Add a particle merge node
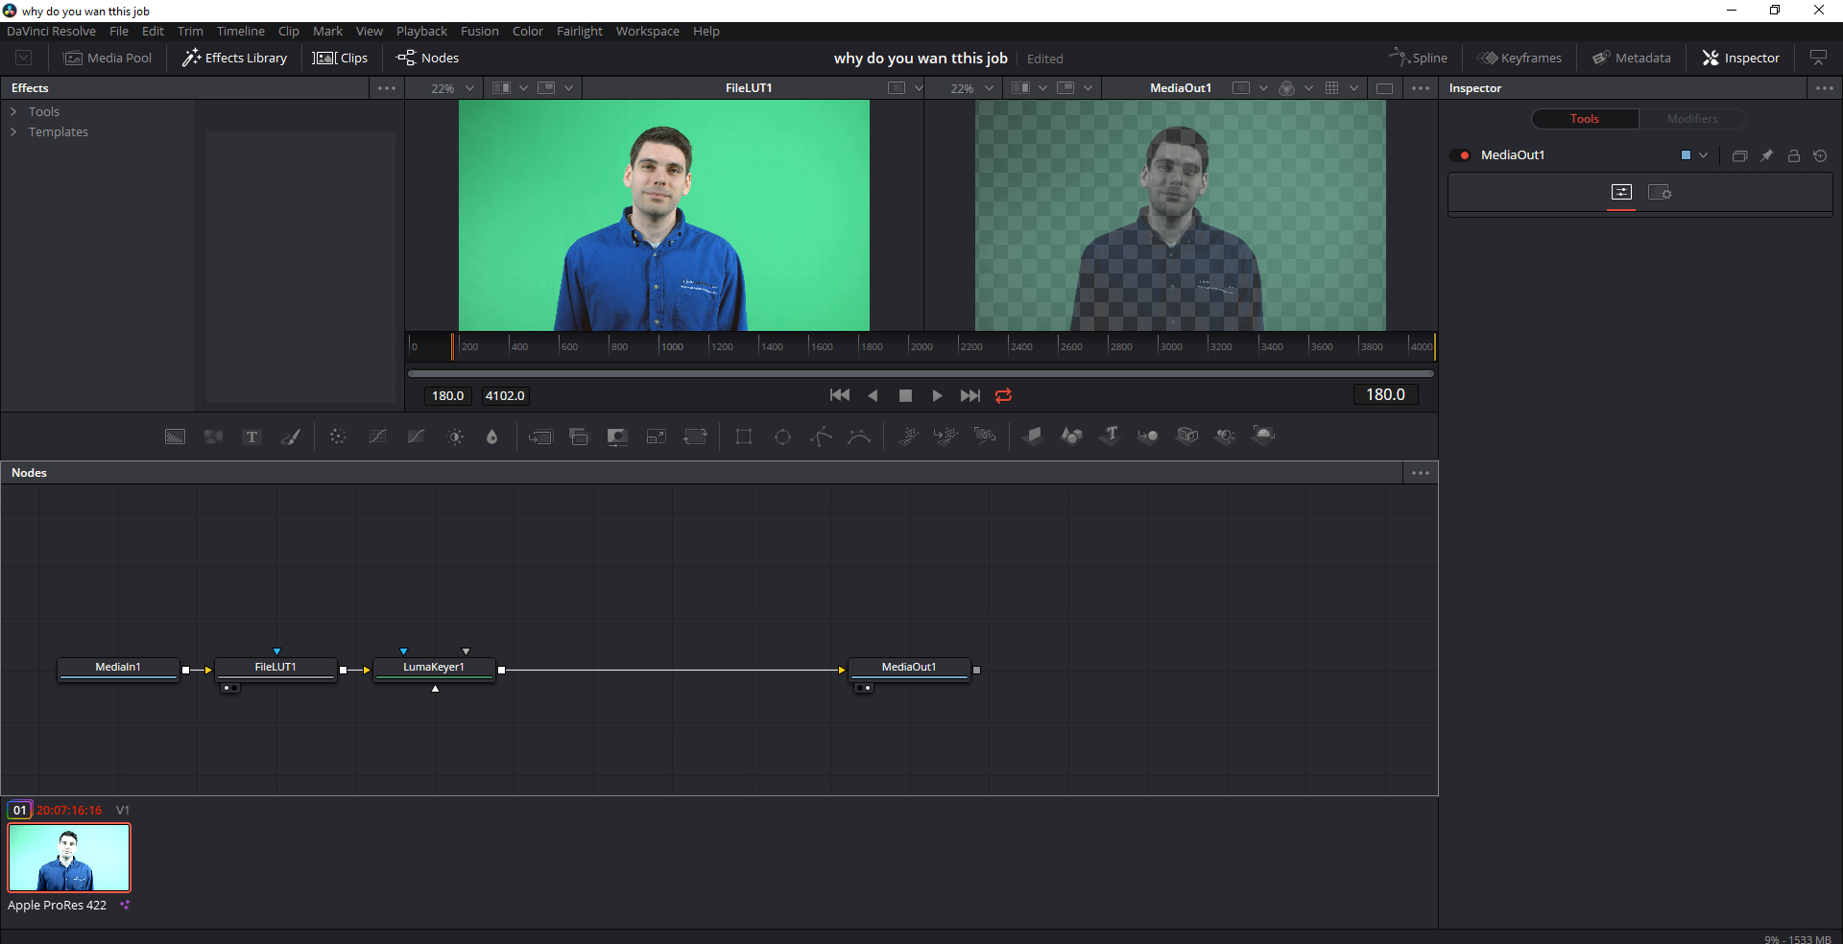 point(946,437)
